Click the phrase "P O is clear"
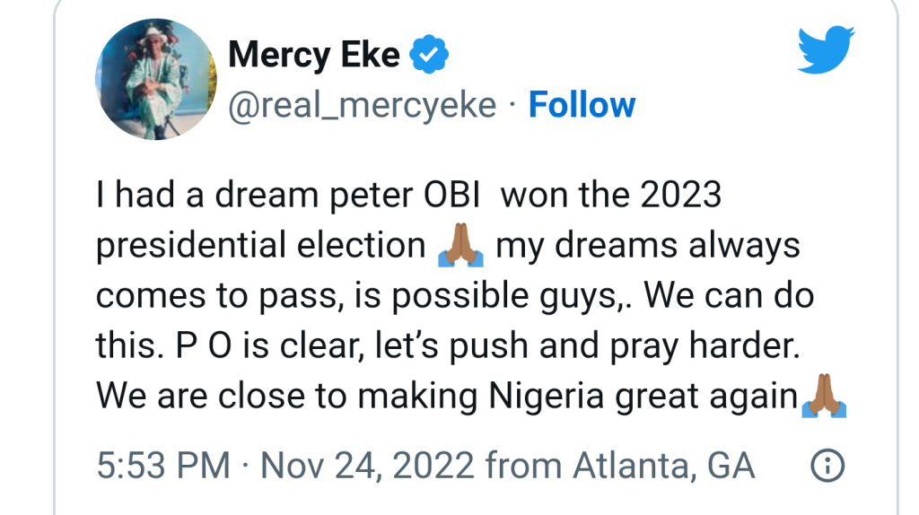 [270, 345]
